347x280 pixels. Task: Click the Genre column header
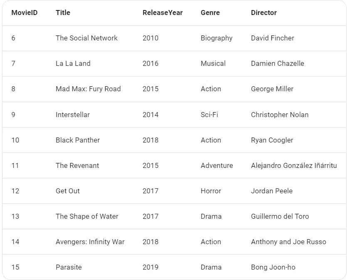click(210, 12)
